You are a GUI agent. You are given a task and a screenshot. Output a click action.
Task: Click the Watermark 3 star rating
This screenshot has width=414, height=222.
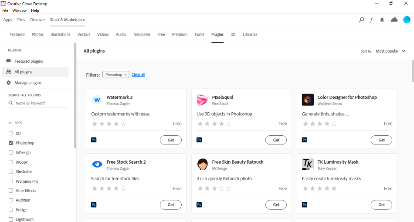[109, 124]
